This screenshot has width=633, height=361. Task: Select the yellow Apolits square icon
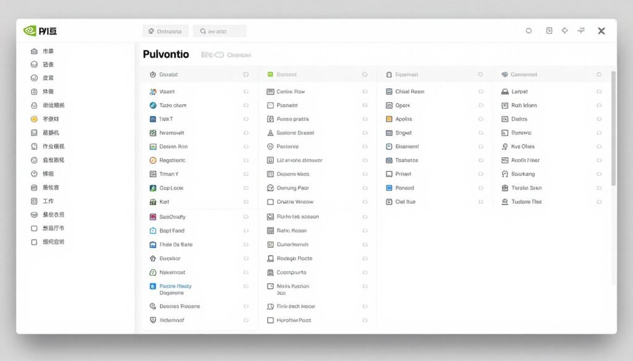[x=390, y=118]
